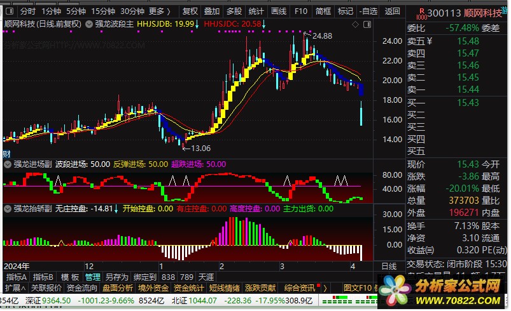Expand the 扩展 panel toggle

click(15, 288)
